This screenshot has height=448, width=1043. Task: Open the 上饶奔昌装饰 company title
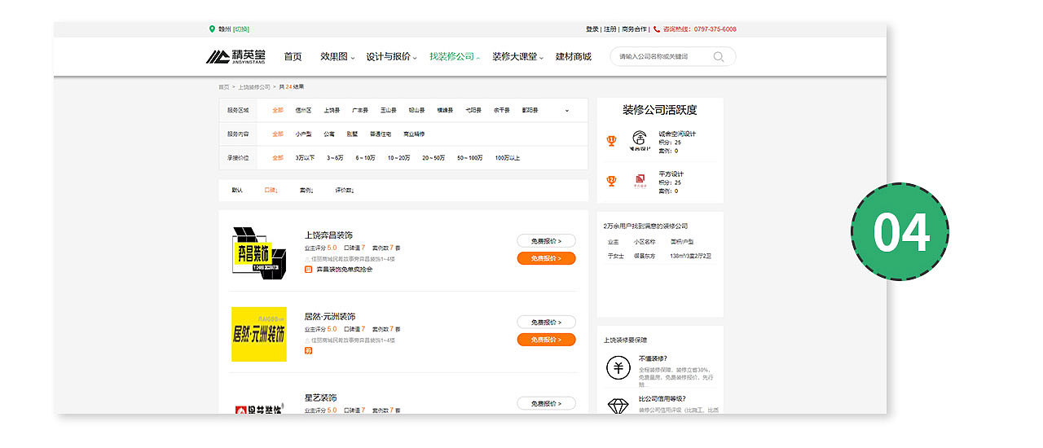pyautogui.click(x=328, y=235)
